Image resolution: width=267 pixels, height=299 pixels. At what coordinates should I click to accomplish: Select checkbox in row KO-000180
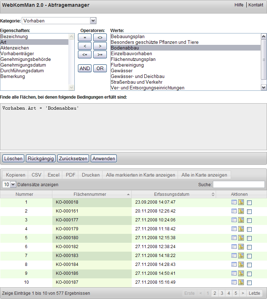(249, 238)
